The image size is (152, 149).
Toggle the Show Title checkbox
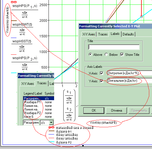(x=122, y=54)
